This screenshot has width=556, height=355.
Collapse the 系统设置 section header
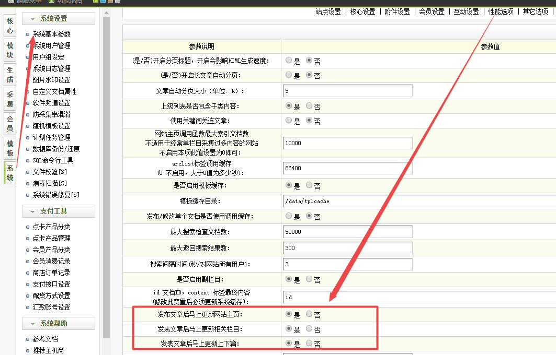59,18
